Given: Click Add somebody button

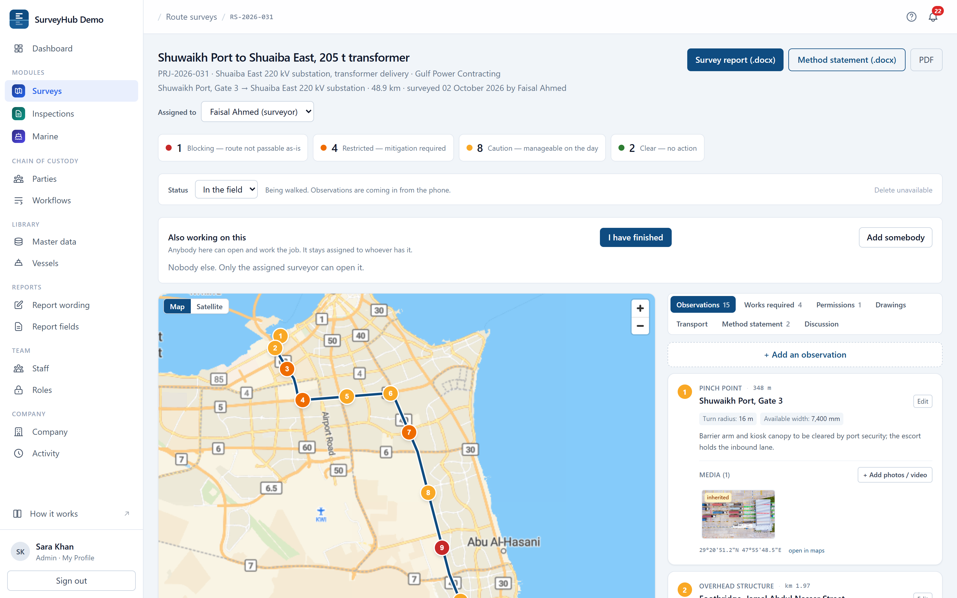Looking at the screenshot, I should (x=895, y=237).
